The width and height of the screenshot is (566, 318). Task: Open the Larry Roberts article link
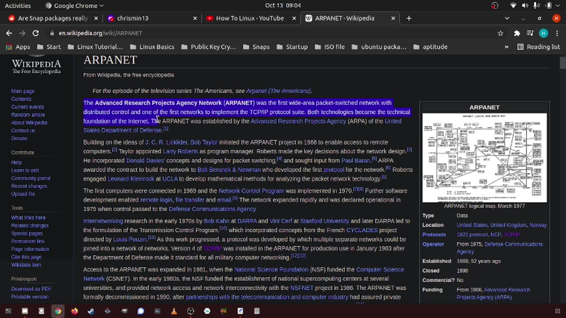pos(180,151)
